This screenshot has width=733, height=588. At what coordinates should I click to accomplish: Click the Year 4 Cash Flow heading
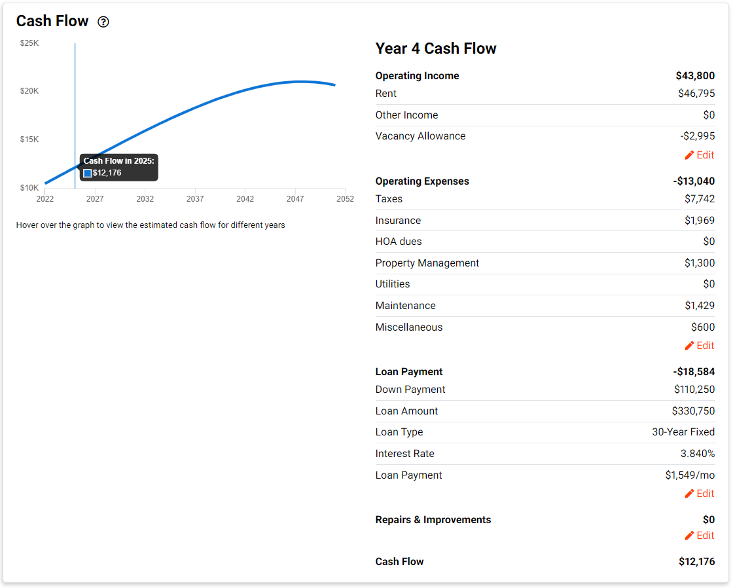[x=436, y=48]
